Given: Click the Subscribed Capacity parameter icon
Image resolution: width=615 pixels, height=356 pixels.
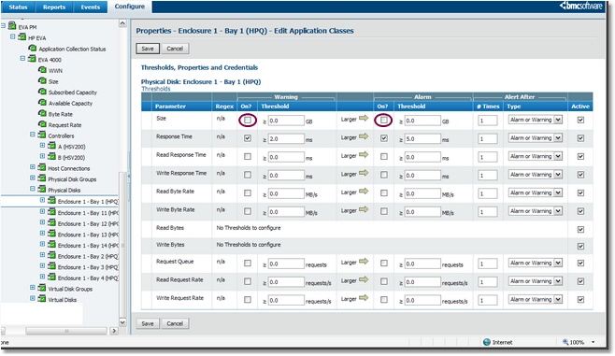Looking at the screenshot, I should 42,92.
